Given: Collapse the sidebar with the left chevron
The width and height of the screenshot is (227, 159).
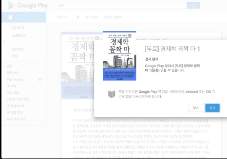Looking at the screenshot, I should pyautogui.click(x=5, y=41).
